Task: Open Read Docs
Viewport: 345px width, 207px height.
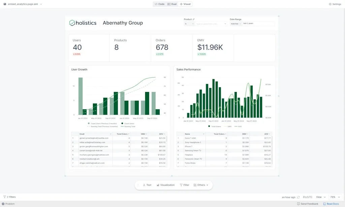Action: pos(331,204)
